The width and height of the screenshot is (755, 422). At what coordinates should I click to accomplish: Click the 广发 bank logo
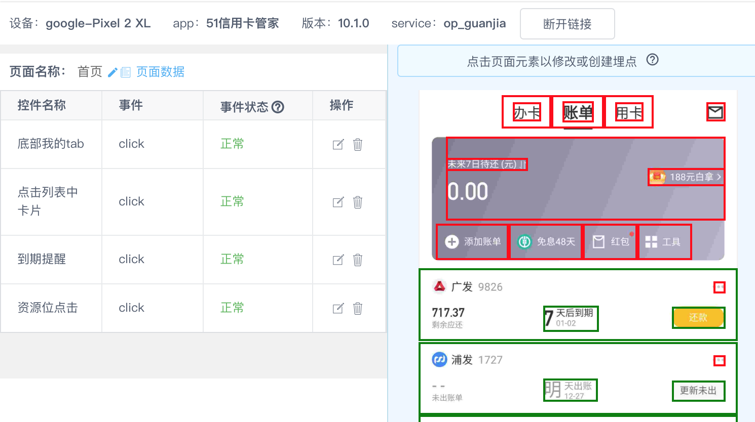(x=439, y=286)
